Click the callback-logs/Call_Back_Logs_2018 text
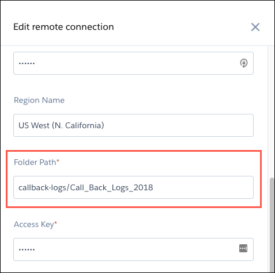Image resolution: width=275 pixels, height=273 pixels. point(86,187)
